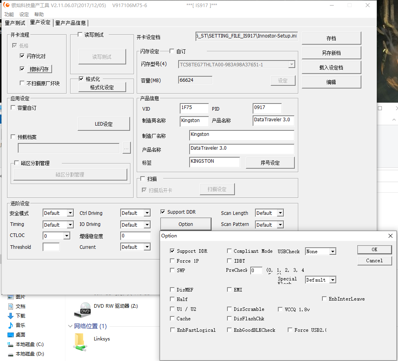Switch to the 量产设定 tab
Image resolution: width=398 pixels, height=361 pixels.
40,23
